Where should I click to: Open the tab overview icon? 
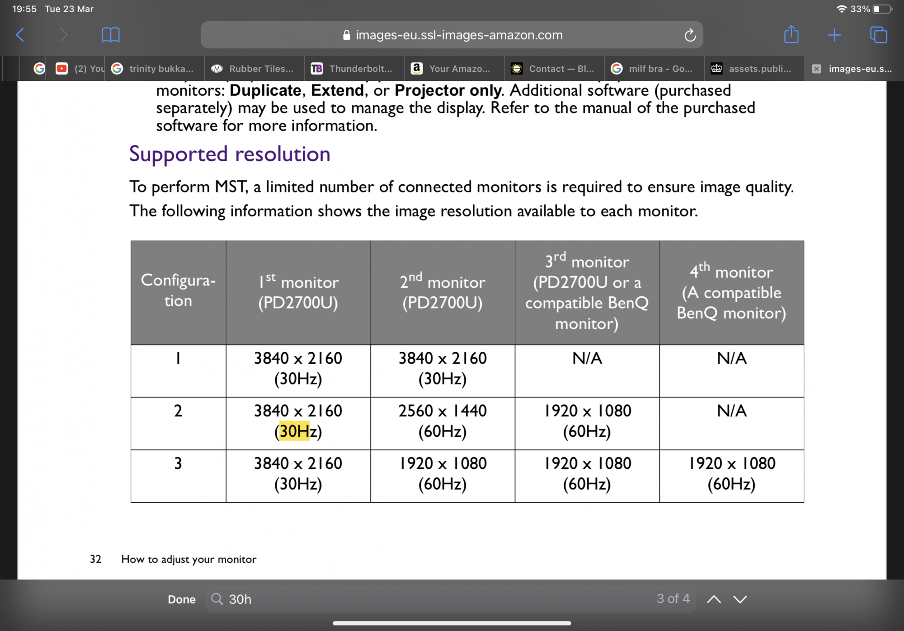click(878, 35)
